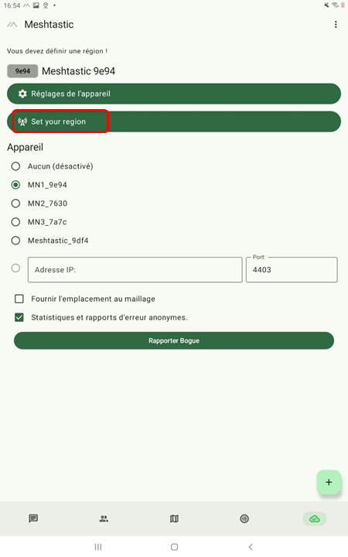This screenshot has width=348, height=557.
Task: Tap Android back navigation arrow
Action: click(x=251, y=547)
